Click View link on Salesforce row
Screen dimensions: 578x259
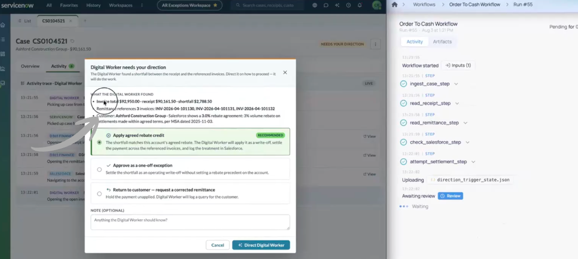tap(370, 175)
